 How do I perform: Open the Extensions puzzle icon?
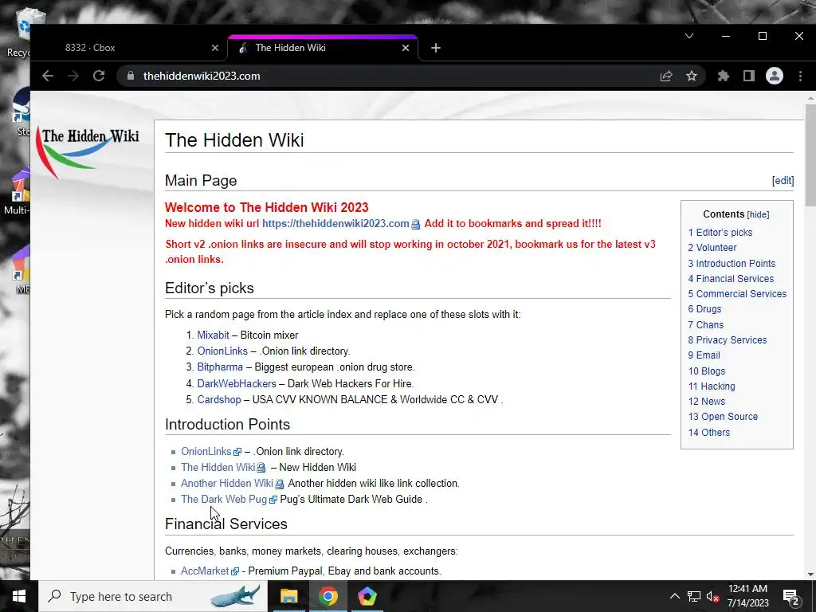[x=724, y=76]
